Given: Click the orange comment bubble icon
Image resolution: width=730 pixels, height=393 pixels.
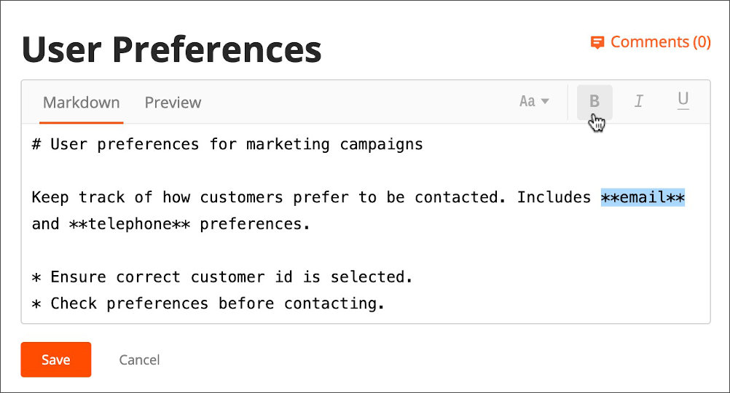Looking at the screenshot, I should 597,42.
